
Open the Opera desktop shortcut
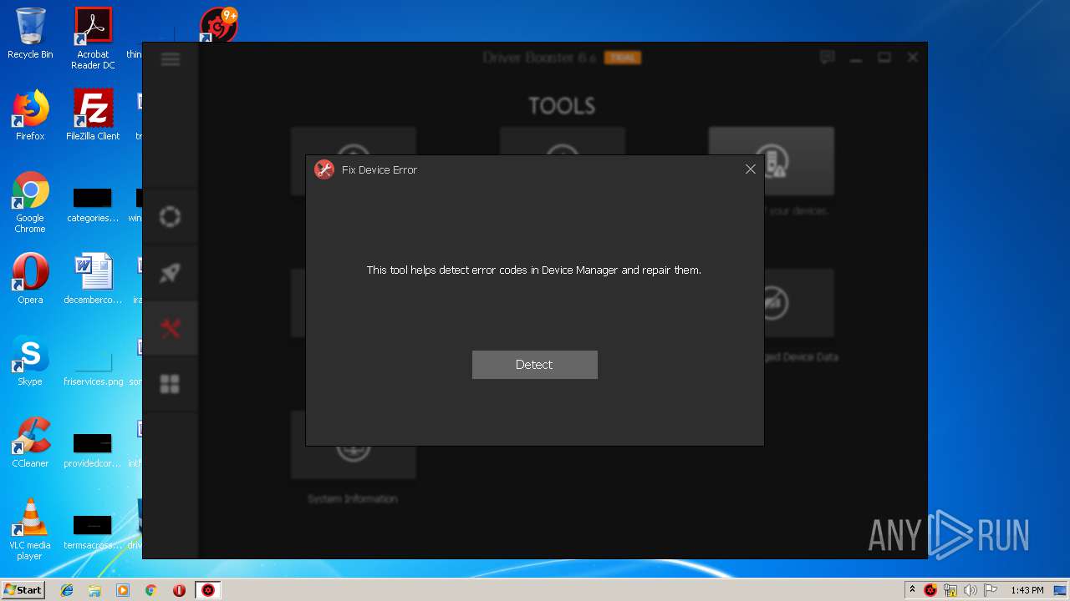30,279
